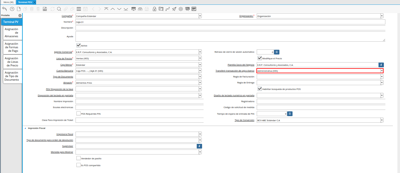Screen dimensions: 400x173
Task: Click the new blank document icon
Action: (x=19, y=9)
